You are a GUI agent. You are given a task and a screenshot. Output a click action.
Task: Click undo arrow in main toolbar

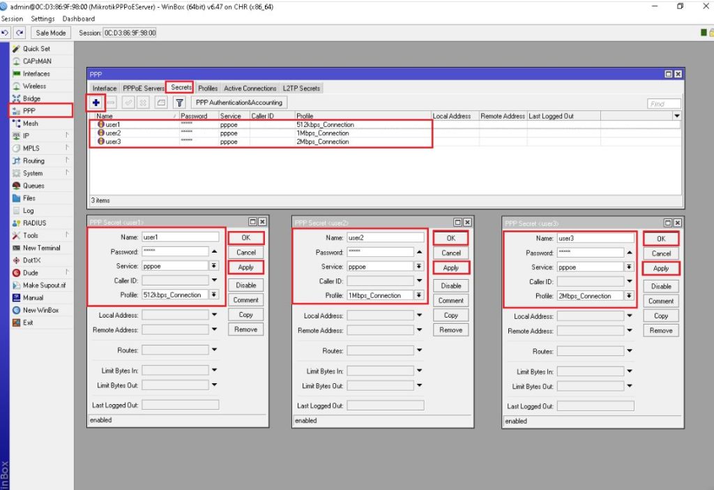coord(6,33)
